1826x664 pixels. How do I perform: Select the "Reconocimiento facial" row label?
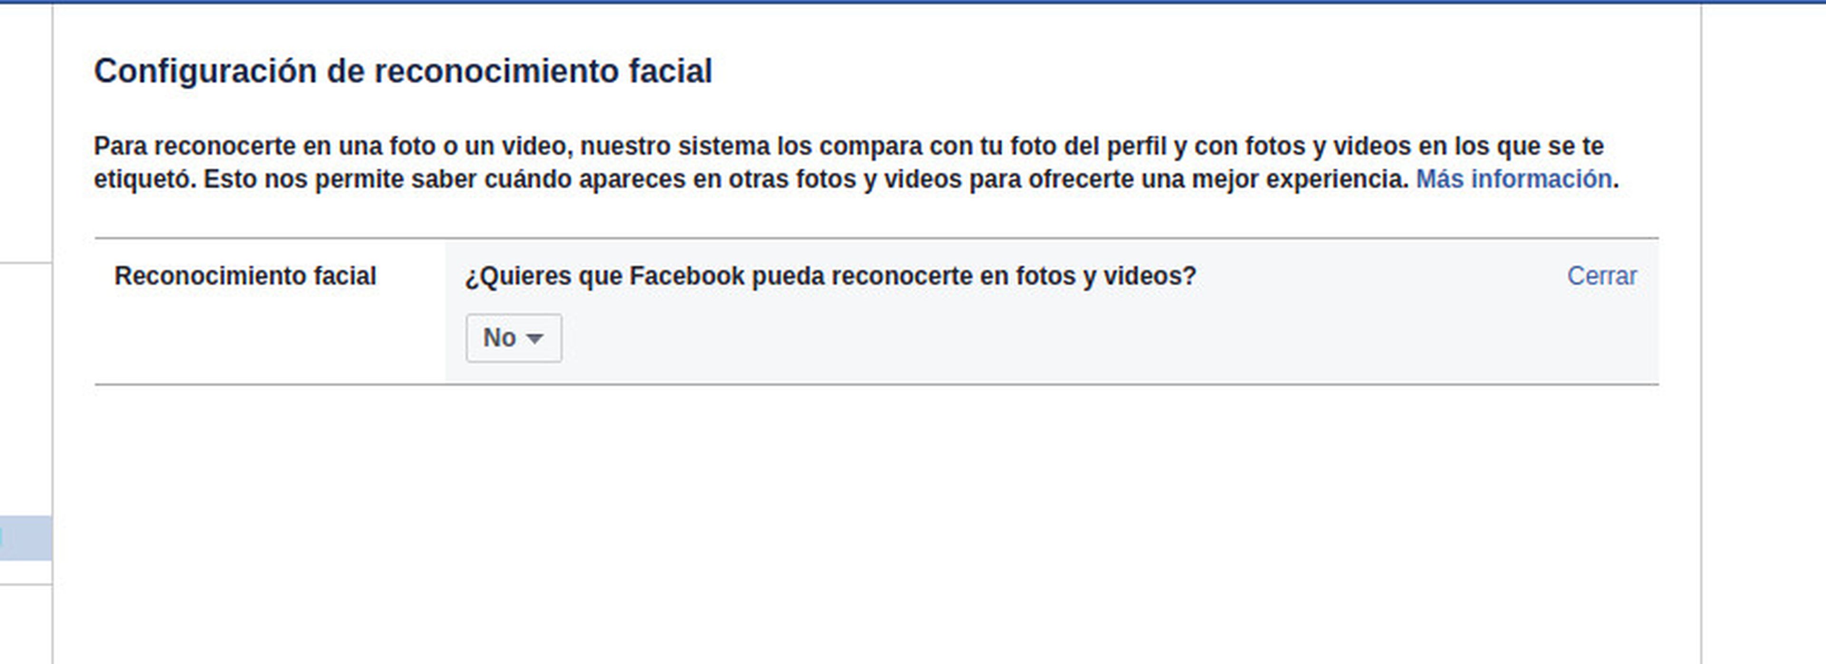[x=245, y=276]
